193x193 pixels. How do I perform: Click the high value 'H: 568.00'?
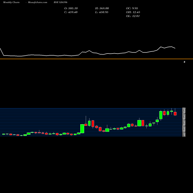pyautogui.click(x=102, y=8)
